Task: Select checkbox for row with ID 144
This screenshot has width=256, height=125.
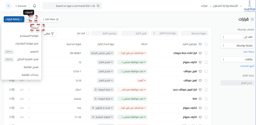Action: point(206,108)
